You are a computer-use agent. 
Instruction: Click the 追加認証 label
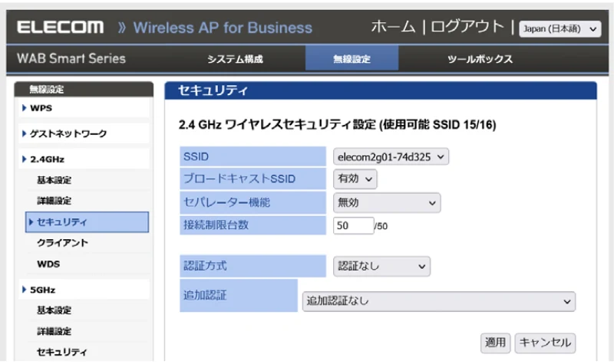[205, 295]
